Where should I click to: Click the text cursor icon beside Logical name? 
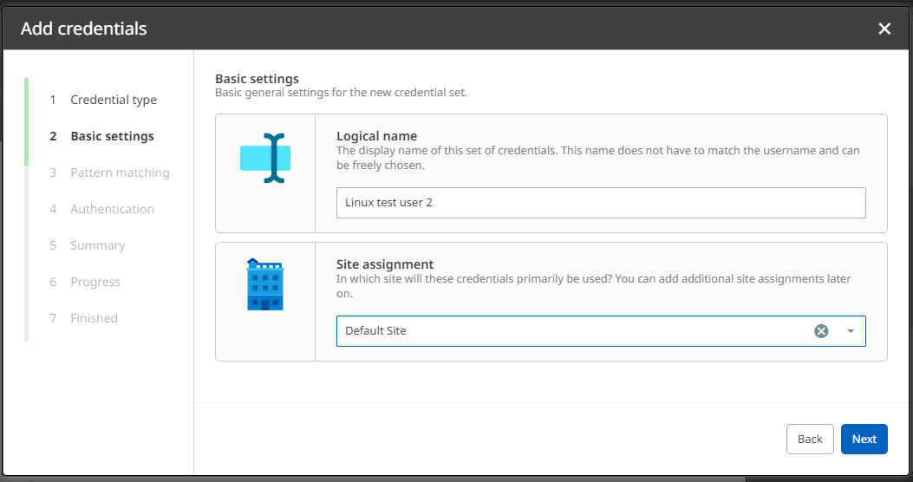pos(265,158)
